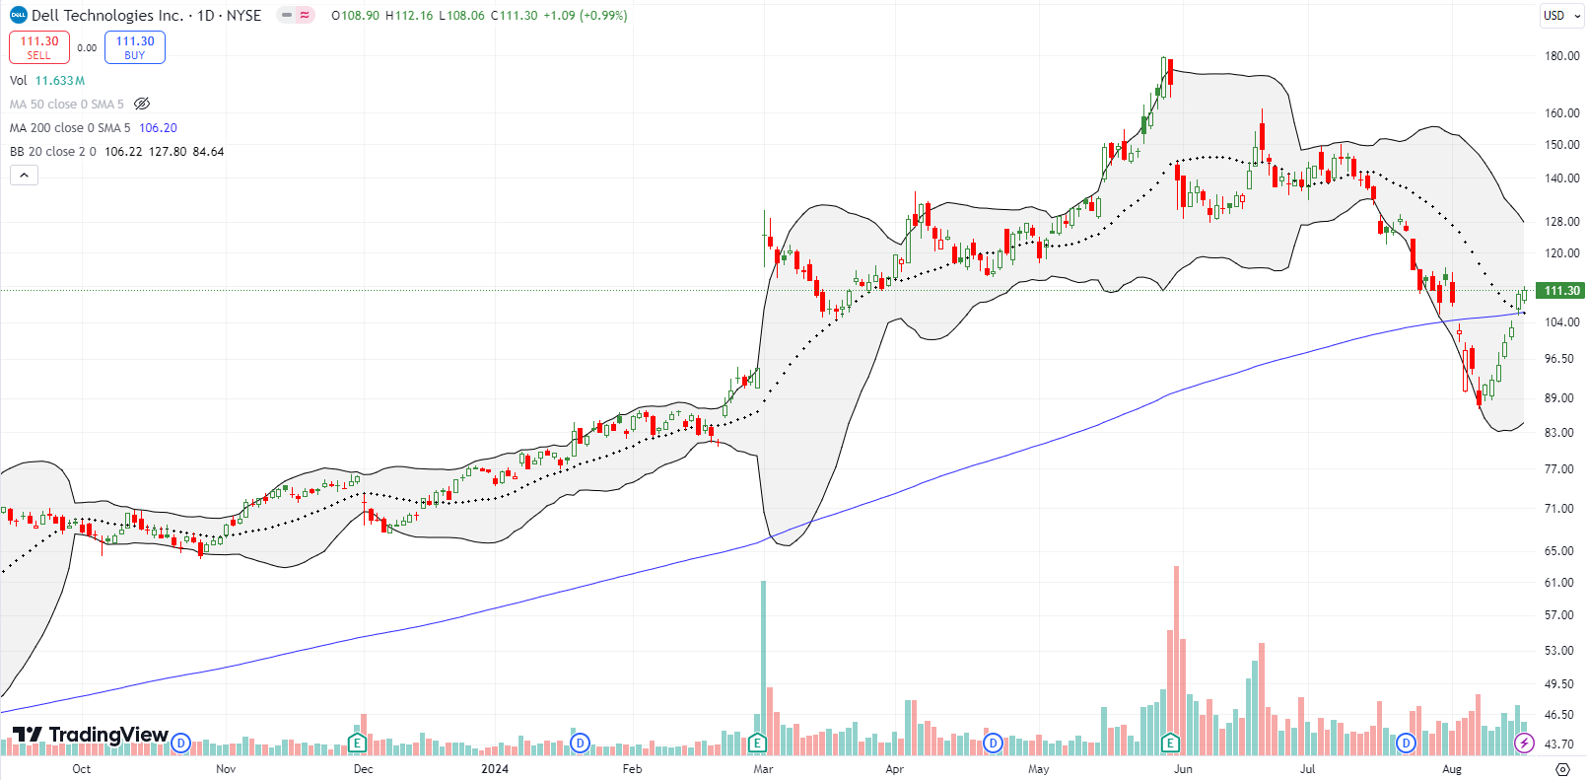
Task: Select the BB 20 close 2 0 legend
Action: (x=53, y=151)
